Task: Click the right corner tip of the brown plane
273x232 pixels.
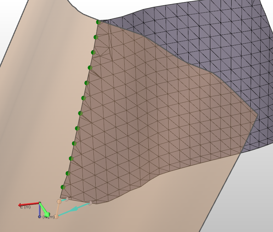Action: (257, 115)
